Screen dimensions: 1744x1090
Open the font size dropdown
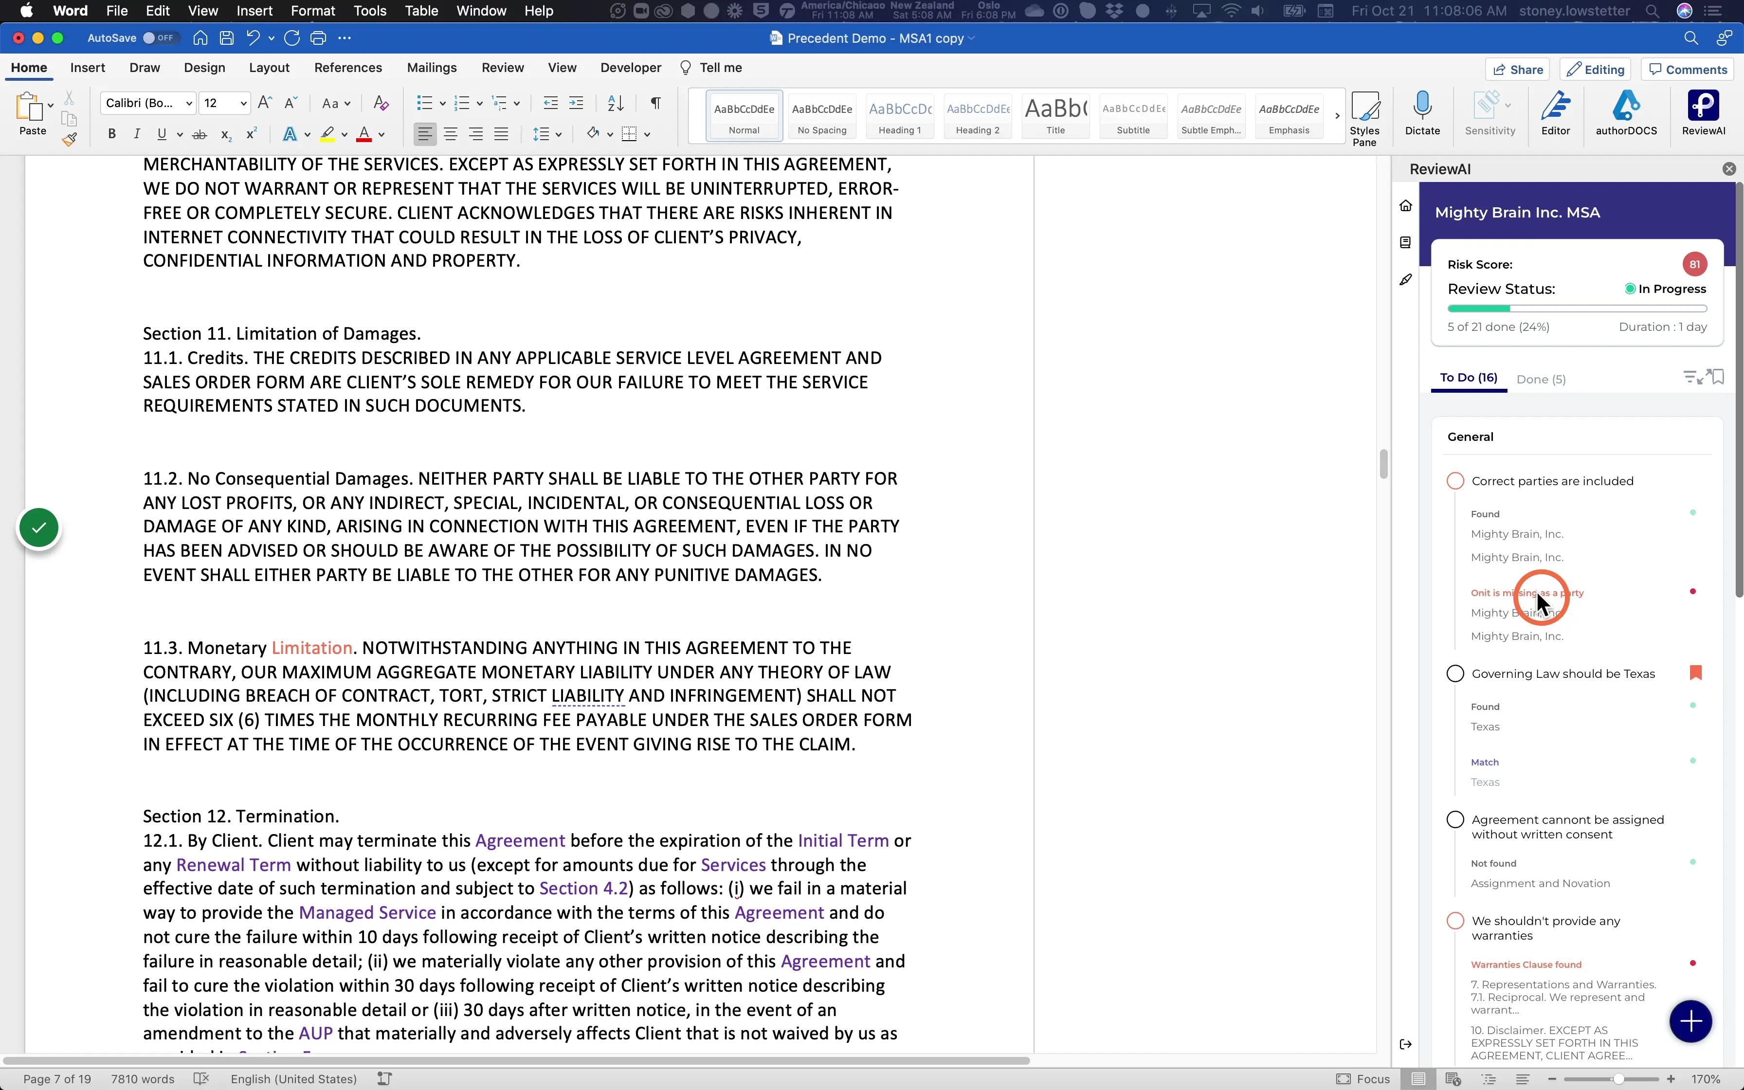(244, 103)
